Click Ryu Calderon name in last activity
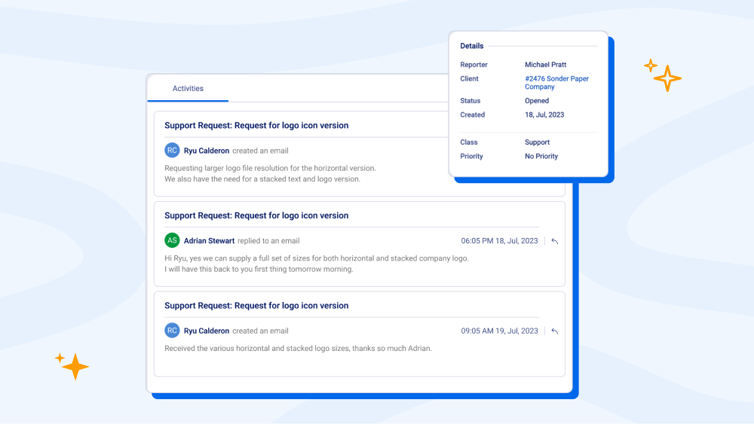 pos(207,331)
